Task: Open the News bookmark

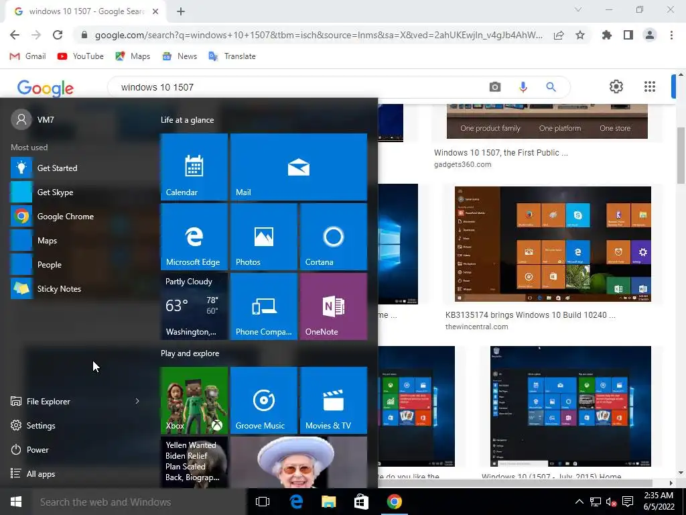Action: tap(180, 56)
